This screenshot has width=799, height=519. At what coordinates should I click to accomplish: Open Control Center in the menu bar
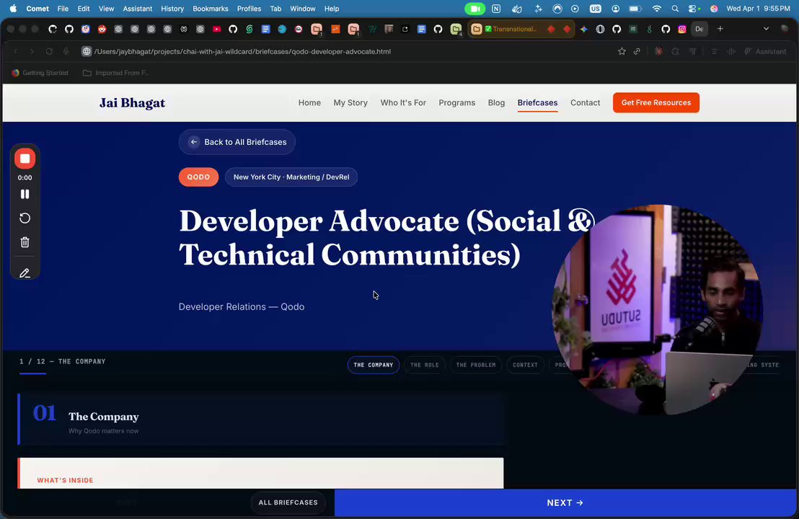pyautogui.click(x=694, y=9)
